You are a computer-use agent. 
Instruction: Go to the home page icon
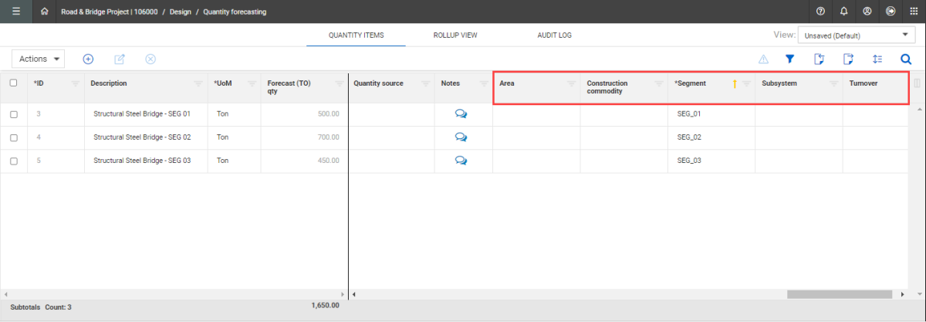click(x=44, y=12)
